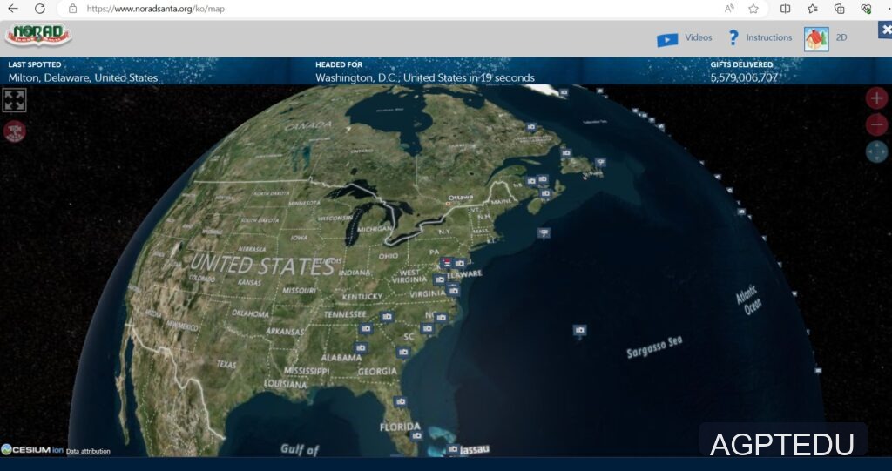Open the camera marker right of West Virginia
Image resolution: width=892 pixels, height=471 pixels.
439,279
